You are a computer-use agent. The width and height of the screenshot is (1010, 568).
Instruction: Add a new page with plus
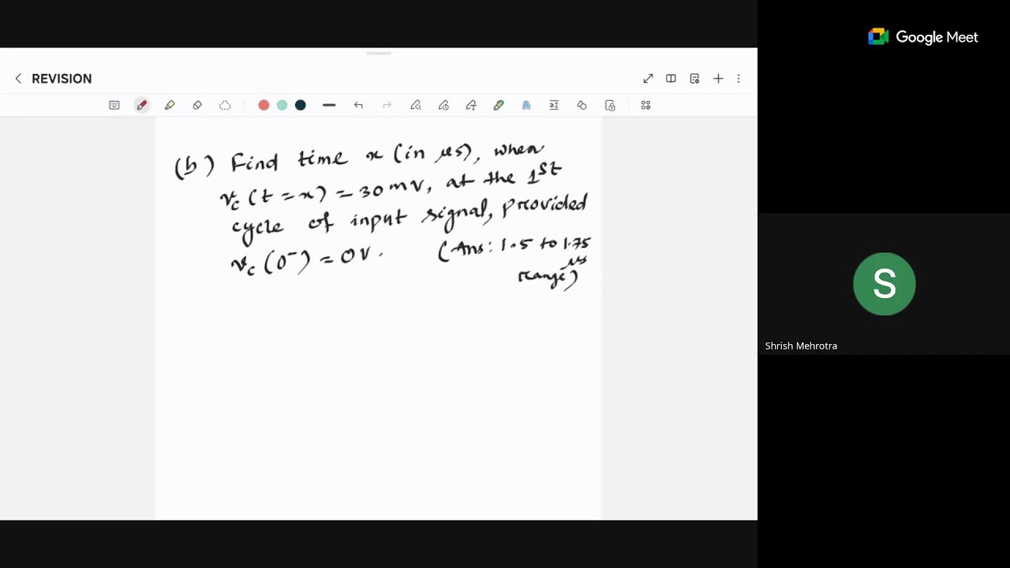tap(718, 78)
